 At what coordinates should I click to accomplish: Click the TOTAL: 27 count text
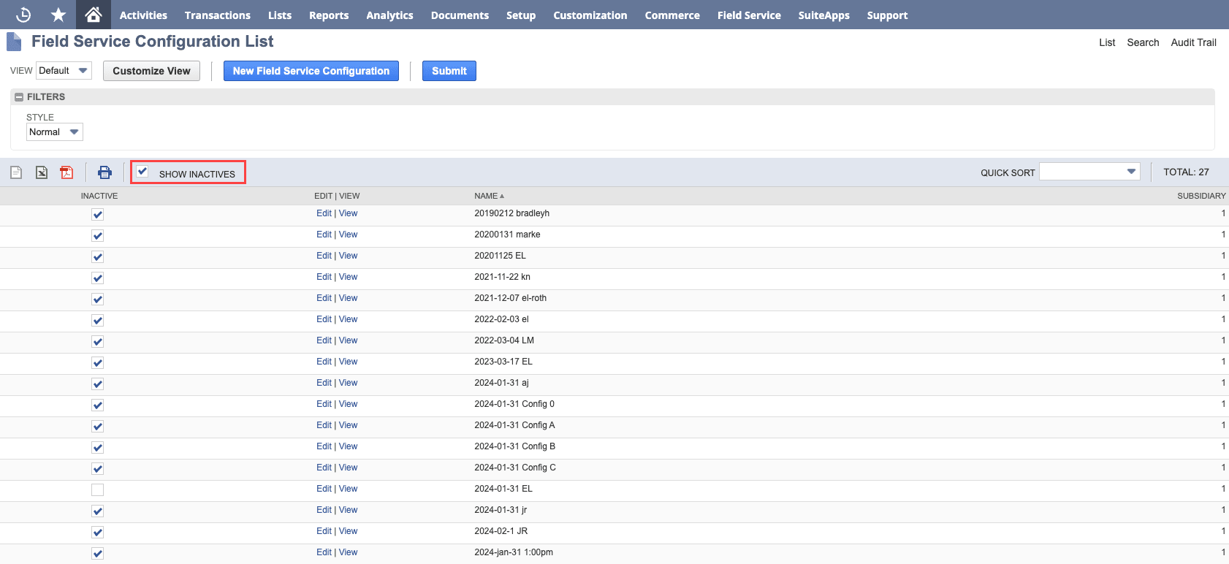(x=1186, y=172)
